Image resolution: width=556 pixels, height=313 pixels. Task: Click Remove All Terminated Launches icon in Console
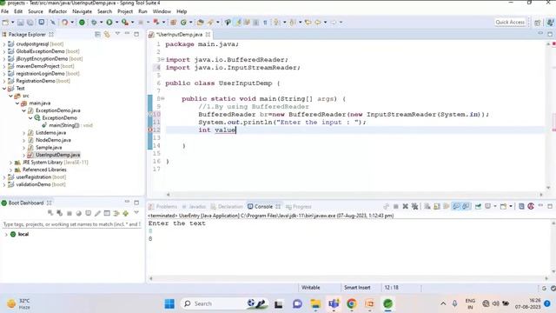[x=414, y=206]
